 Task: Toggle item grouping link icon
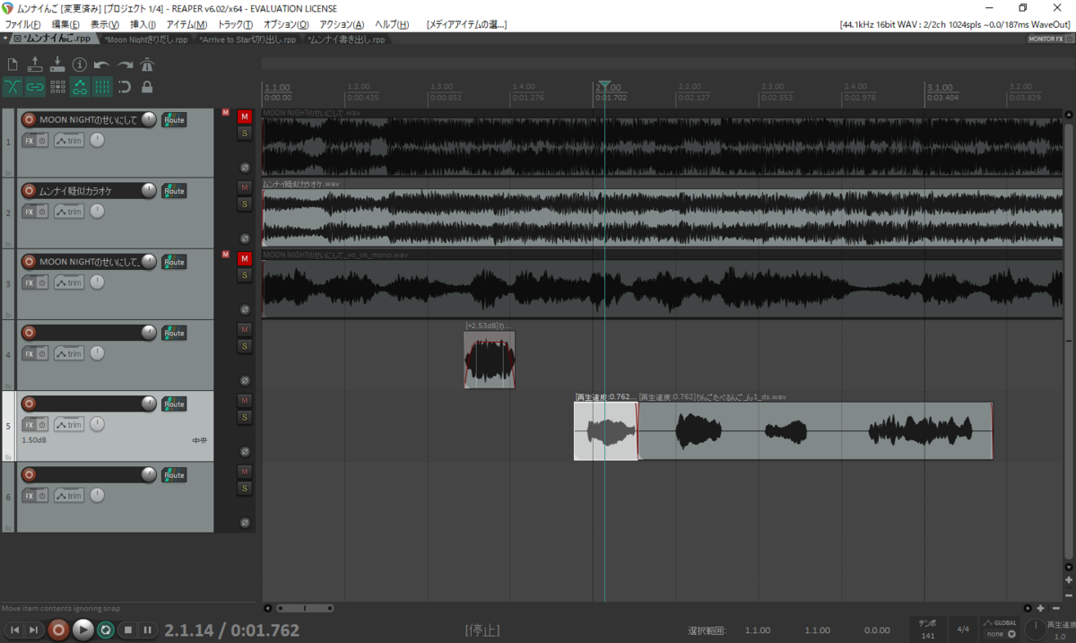coord(35,87)
